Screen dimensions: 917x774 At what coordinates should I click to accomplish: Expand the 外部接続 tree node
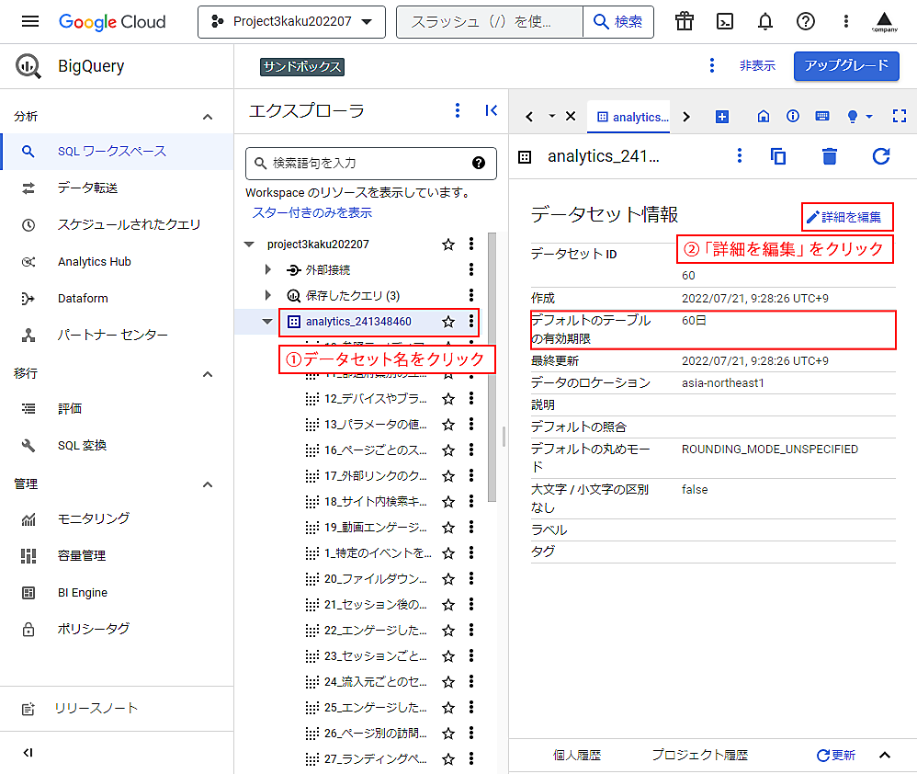(x=267, y=270)
